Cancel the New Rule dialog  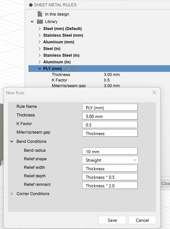142,220
